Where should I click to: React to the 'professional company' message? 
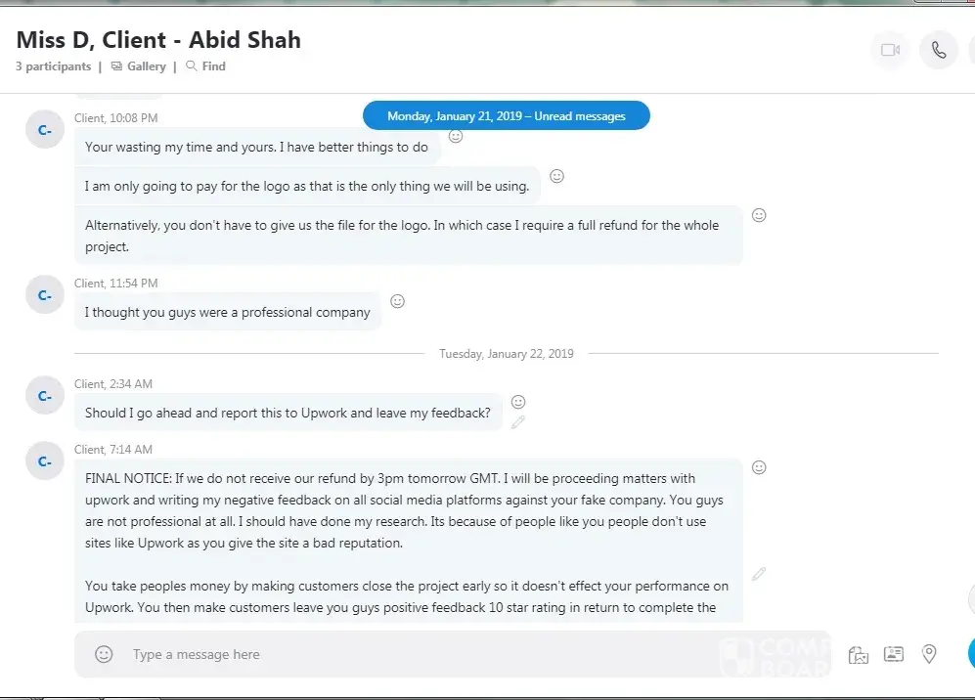[397, 301]
